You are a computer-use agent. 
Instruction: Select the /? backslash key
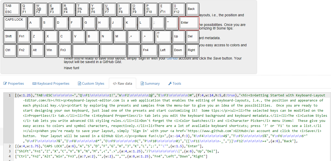pyautogui.click(x=163, y=37)
